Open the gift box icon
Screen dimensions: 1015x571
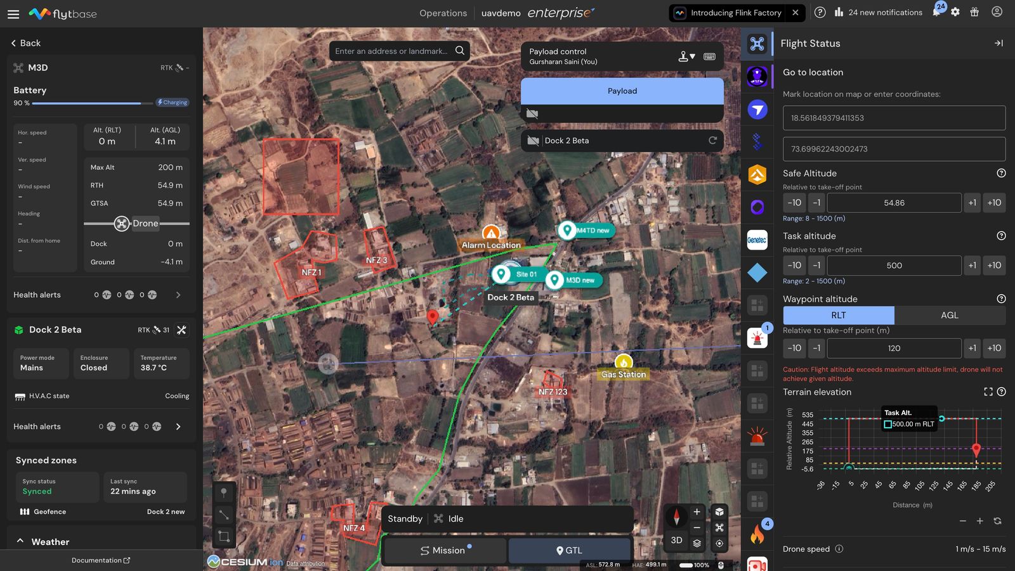(x=974, y=13)
